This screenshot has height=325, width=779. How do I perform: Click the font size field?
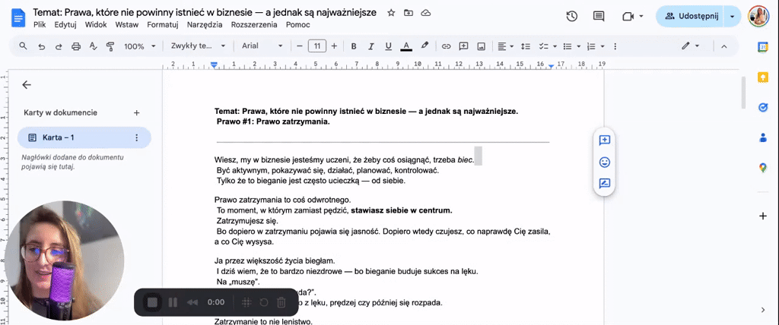pyautogui.click(x=317, y=46)
